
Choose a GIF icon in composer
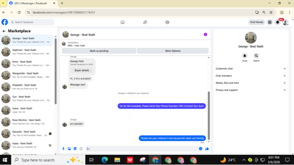tap(81, 149)
